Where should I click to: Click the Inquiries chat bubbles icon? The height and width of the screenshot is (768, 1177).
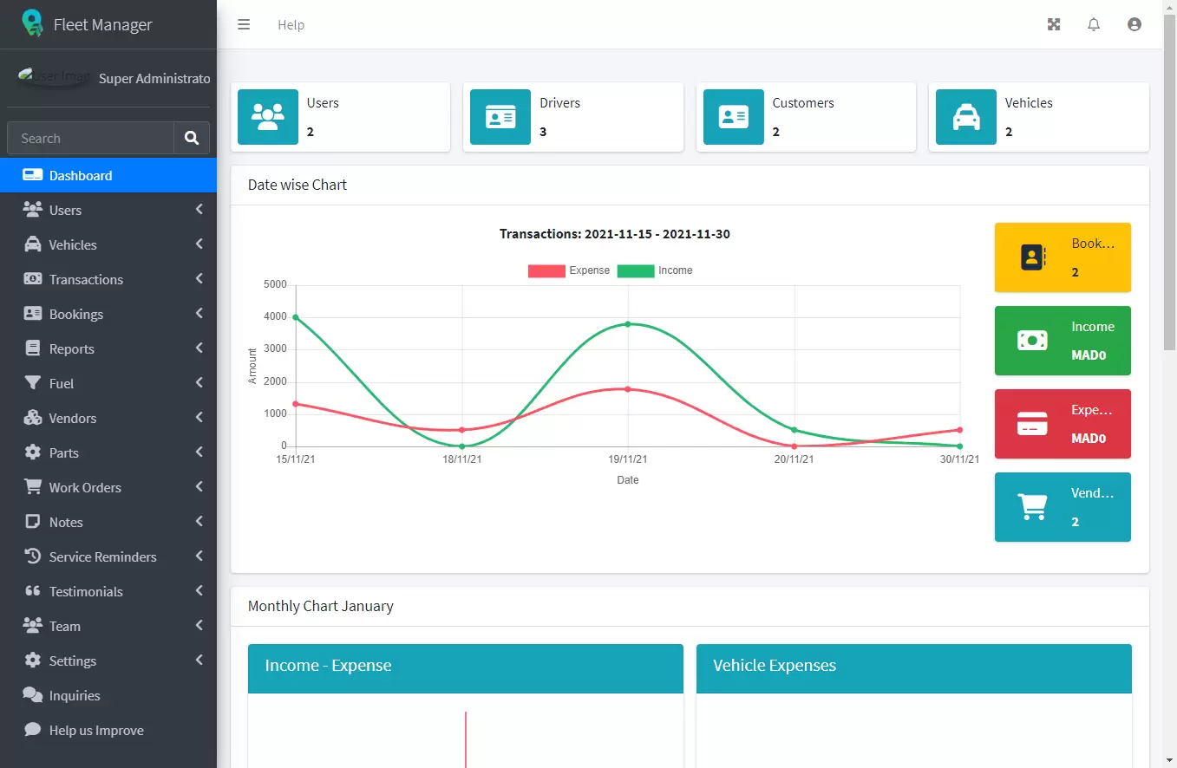pos(33,695)
